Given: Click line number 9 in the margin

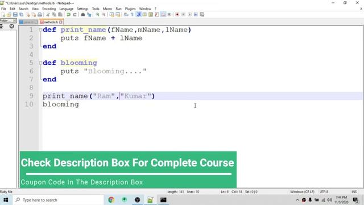Looking at the screenshot, I should [31, 96].
